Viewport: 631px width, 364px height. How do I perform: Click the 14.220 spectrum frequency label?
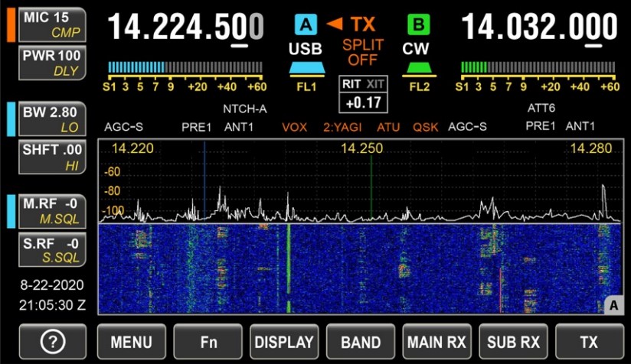click(x=132, y=148)
